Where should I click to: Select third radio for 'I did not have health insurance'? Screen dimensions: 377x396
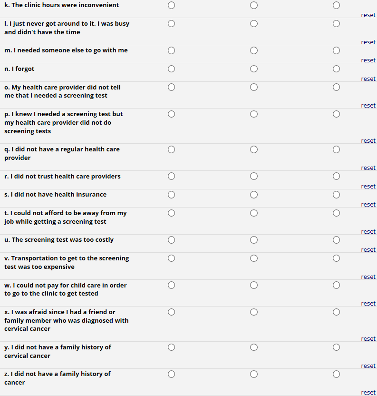pos(336,195)
